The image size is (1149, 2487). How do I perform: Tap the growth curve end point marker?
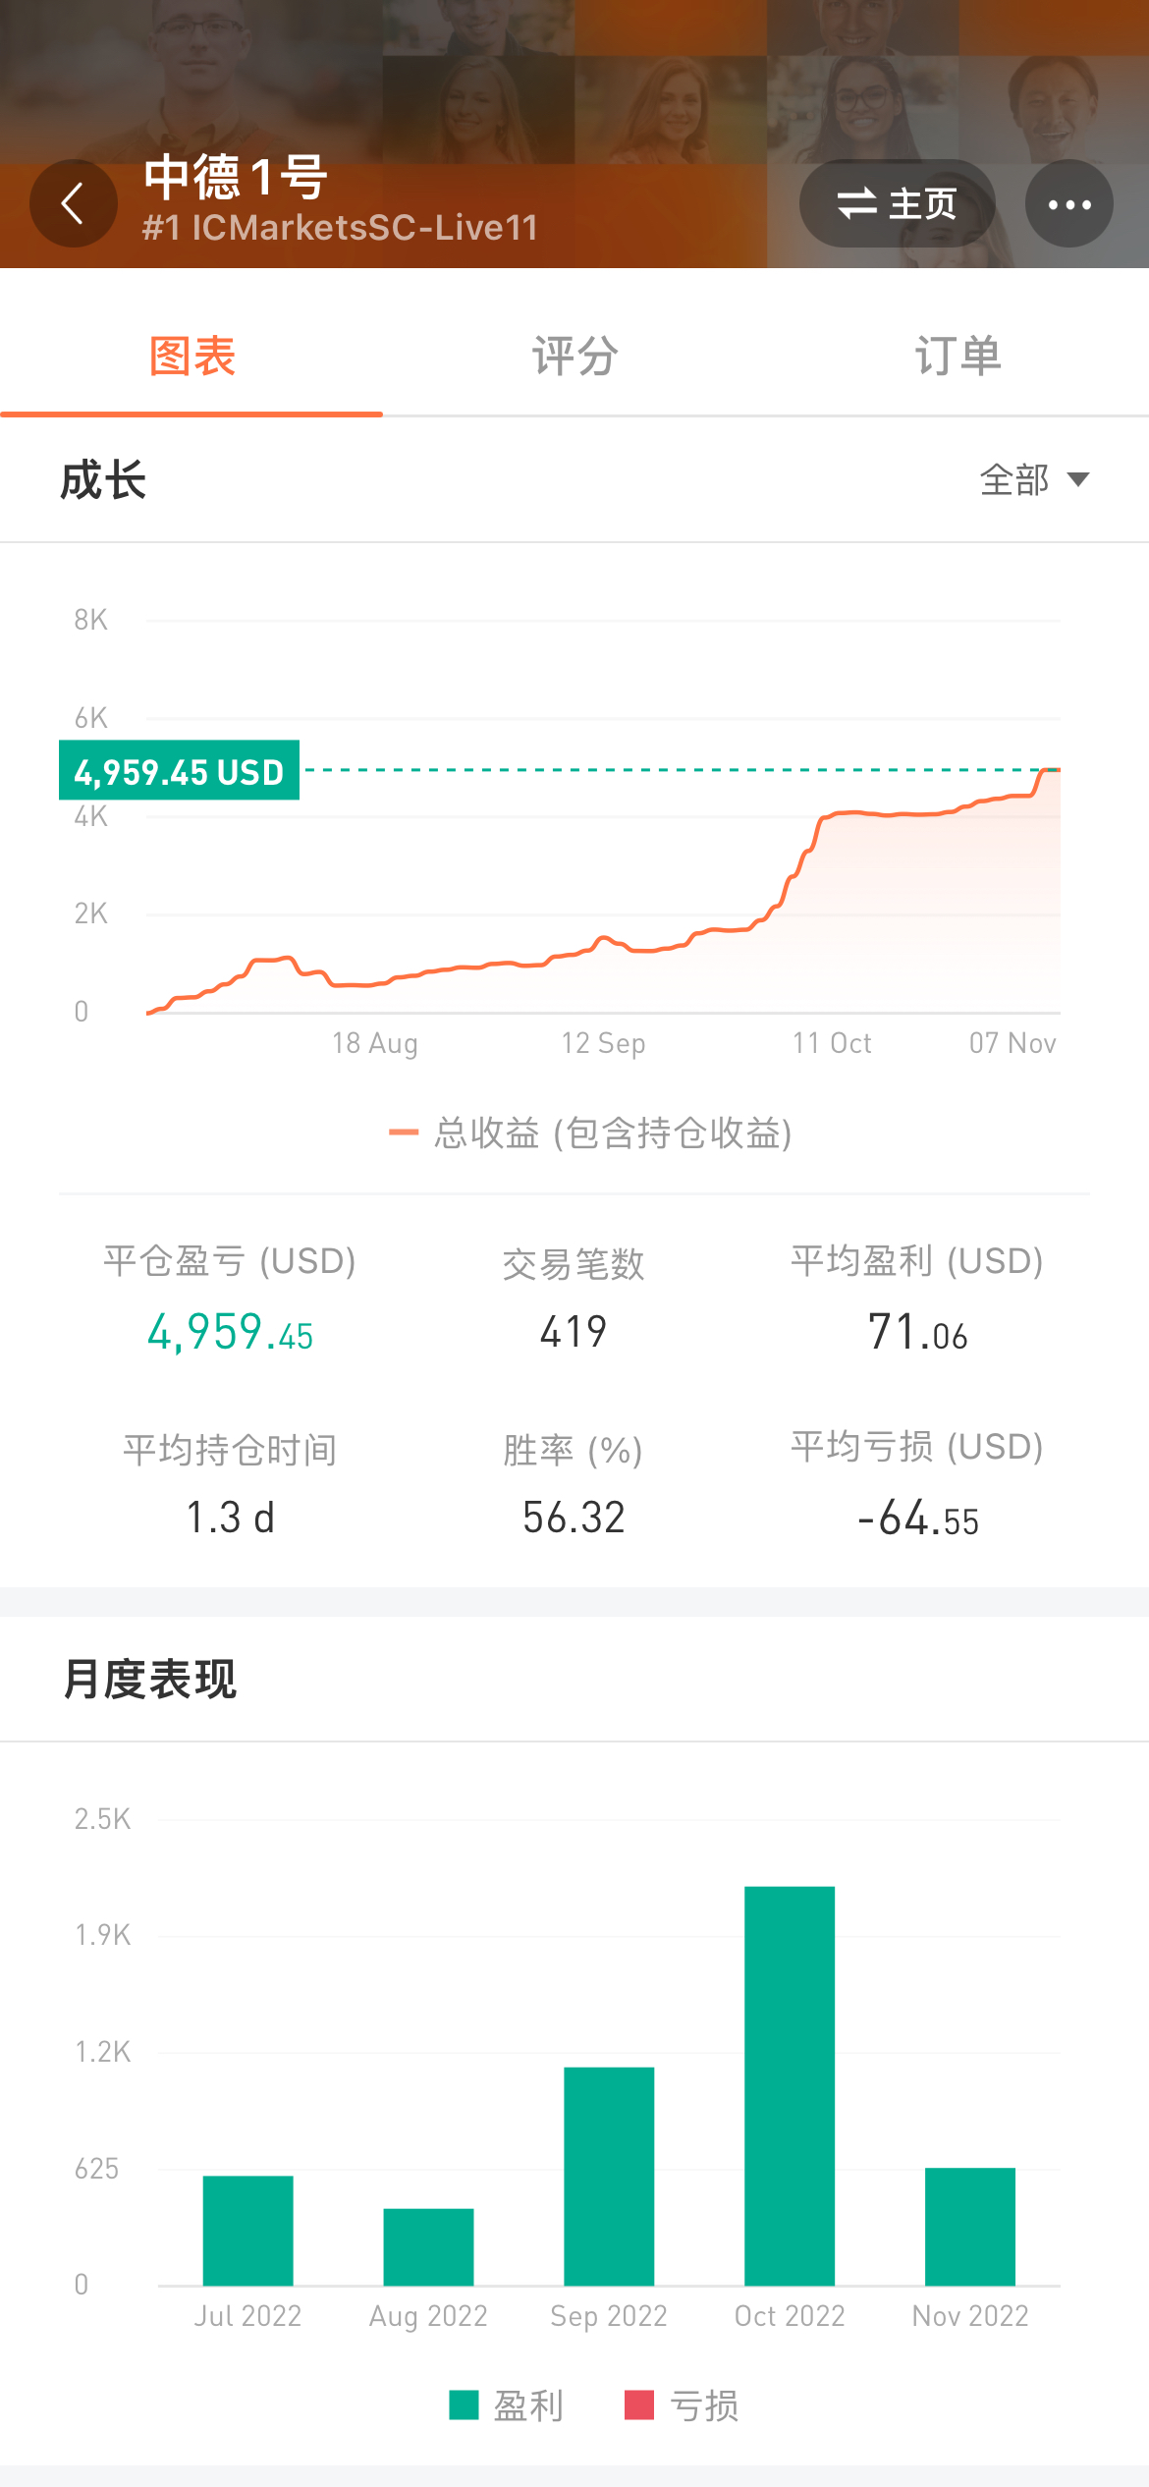click(x=1052, y=770)
